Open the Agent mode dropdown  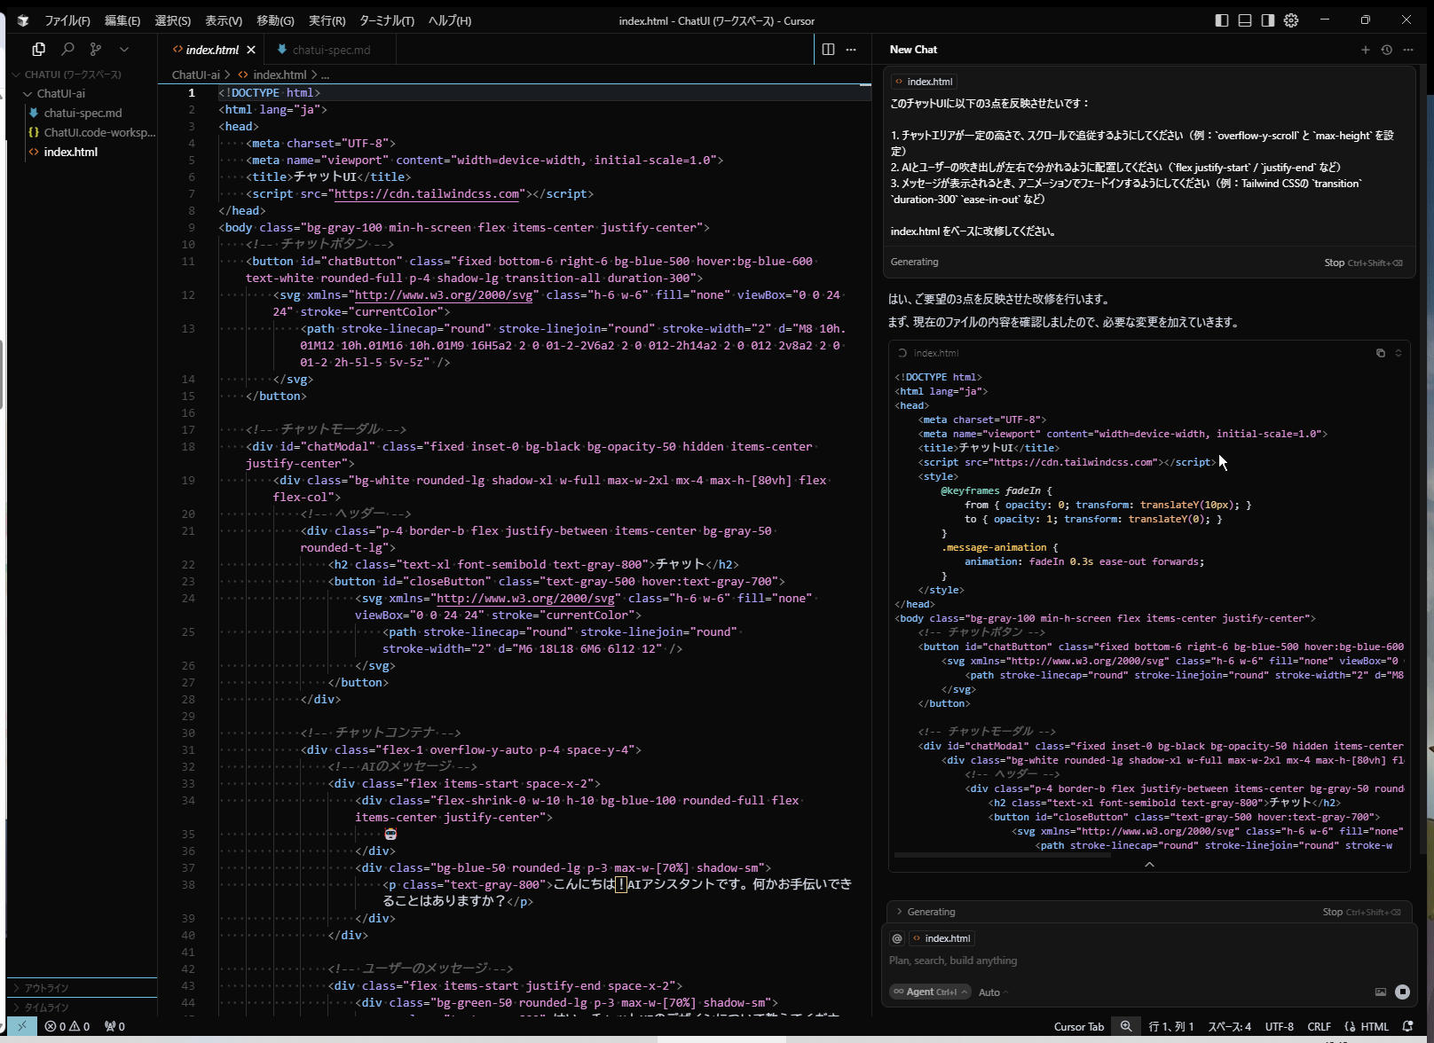click(930, 992)
